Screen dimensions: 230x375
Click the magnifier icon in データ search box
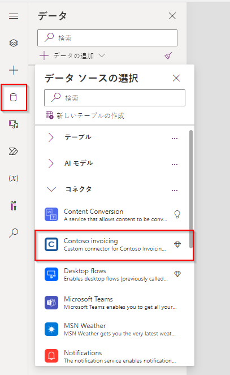(x=49, y=37)
